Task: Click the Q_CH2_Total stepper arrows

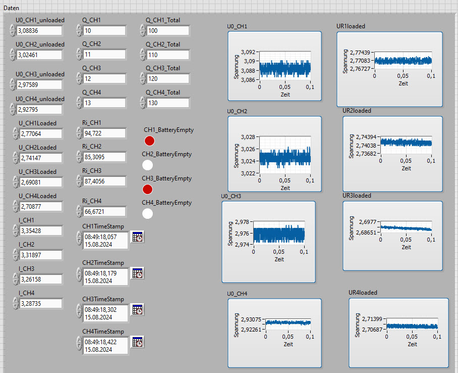Action: [x=143, y=55]
